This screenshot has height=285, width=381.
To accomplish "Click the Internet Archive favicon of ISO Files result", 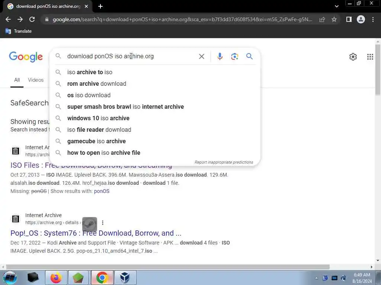I will coord(16,151).
